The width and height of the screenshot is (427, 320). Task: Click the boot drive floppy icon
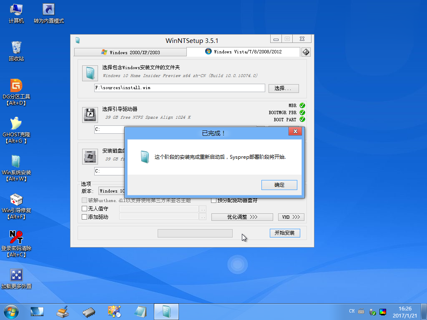[x=90, y=115]
